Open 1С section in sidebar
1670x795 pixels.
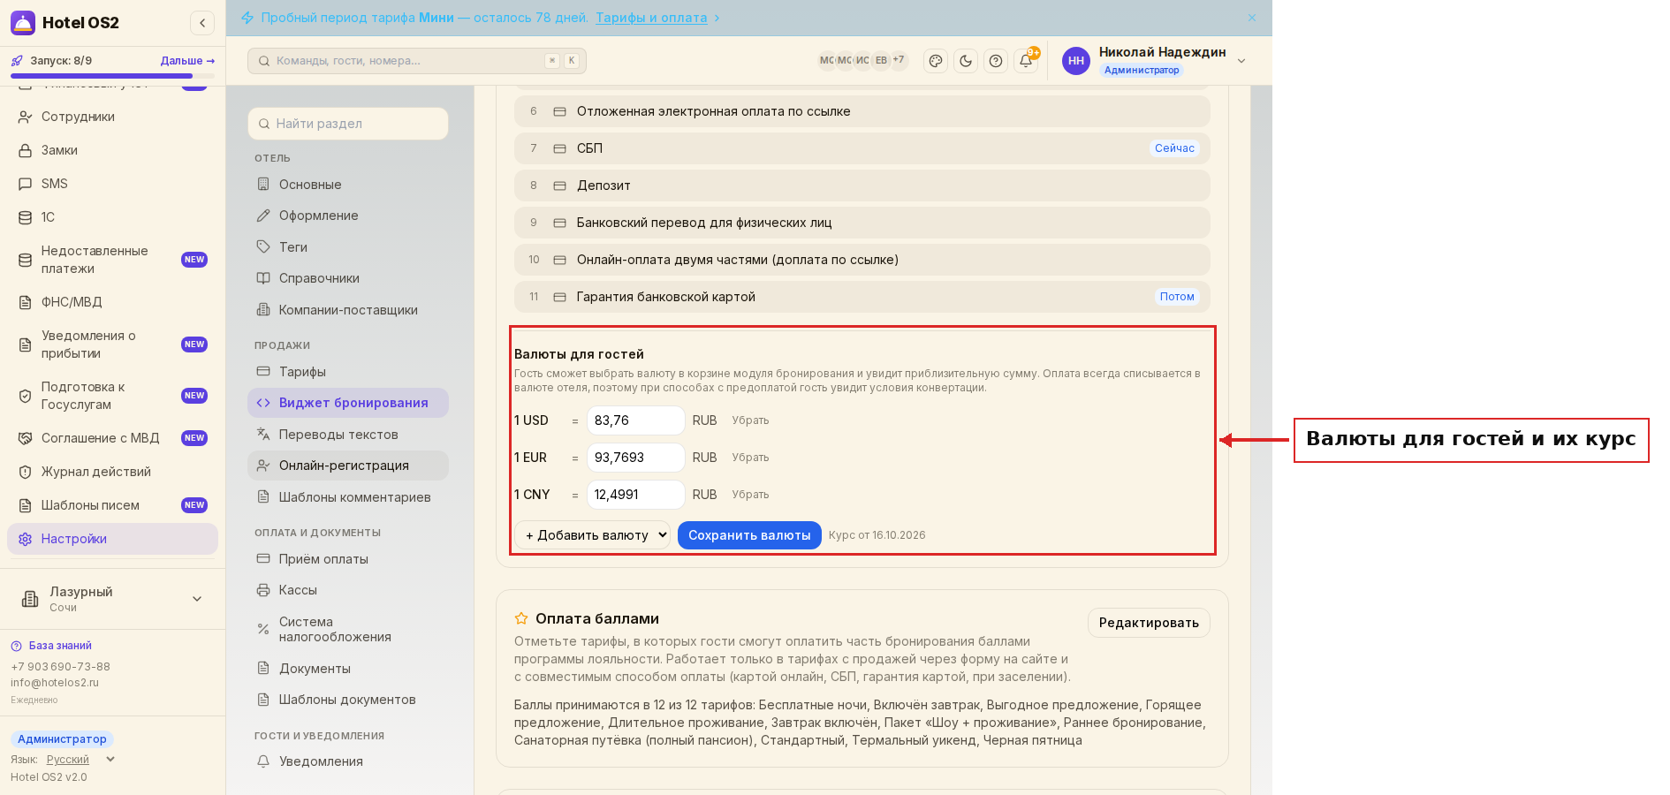point(113,217)
